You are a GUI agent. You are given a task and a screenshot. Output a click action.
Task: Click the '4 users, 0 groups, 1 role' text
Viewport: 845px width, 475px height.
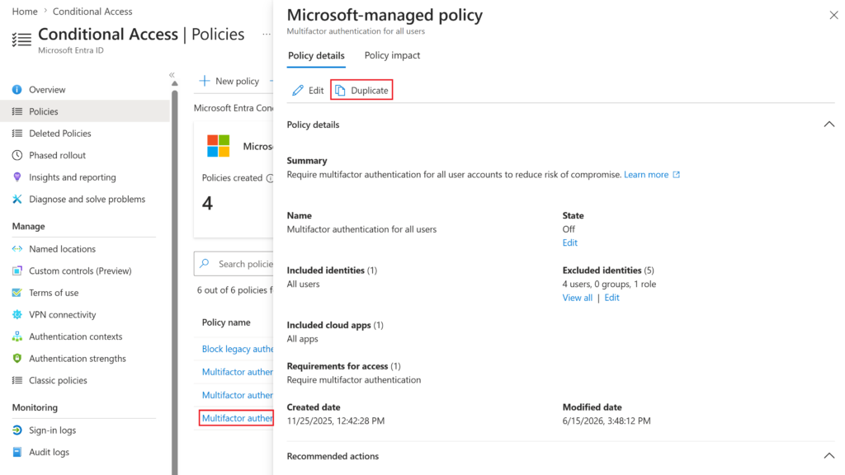tap(609, 284)
